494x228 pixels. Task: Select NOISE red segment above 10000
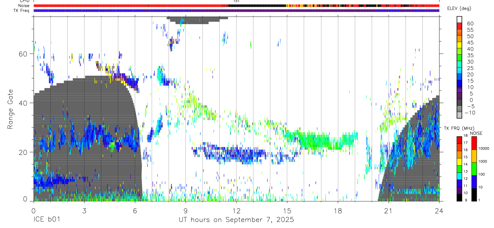click(x=474, y=143)
